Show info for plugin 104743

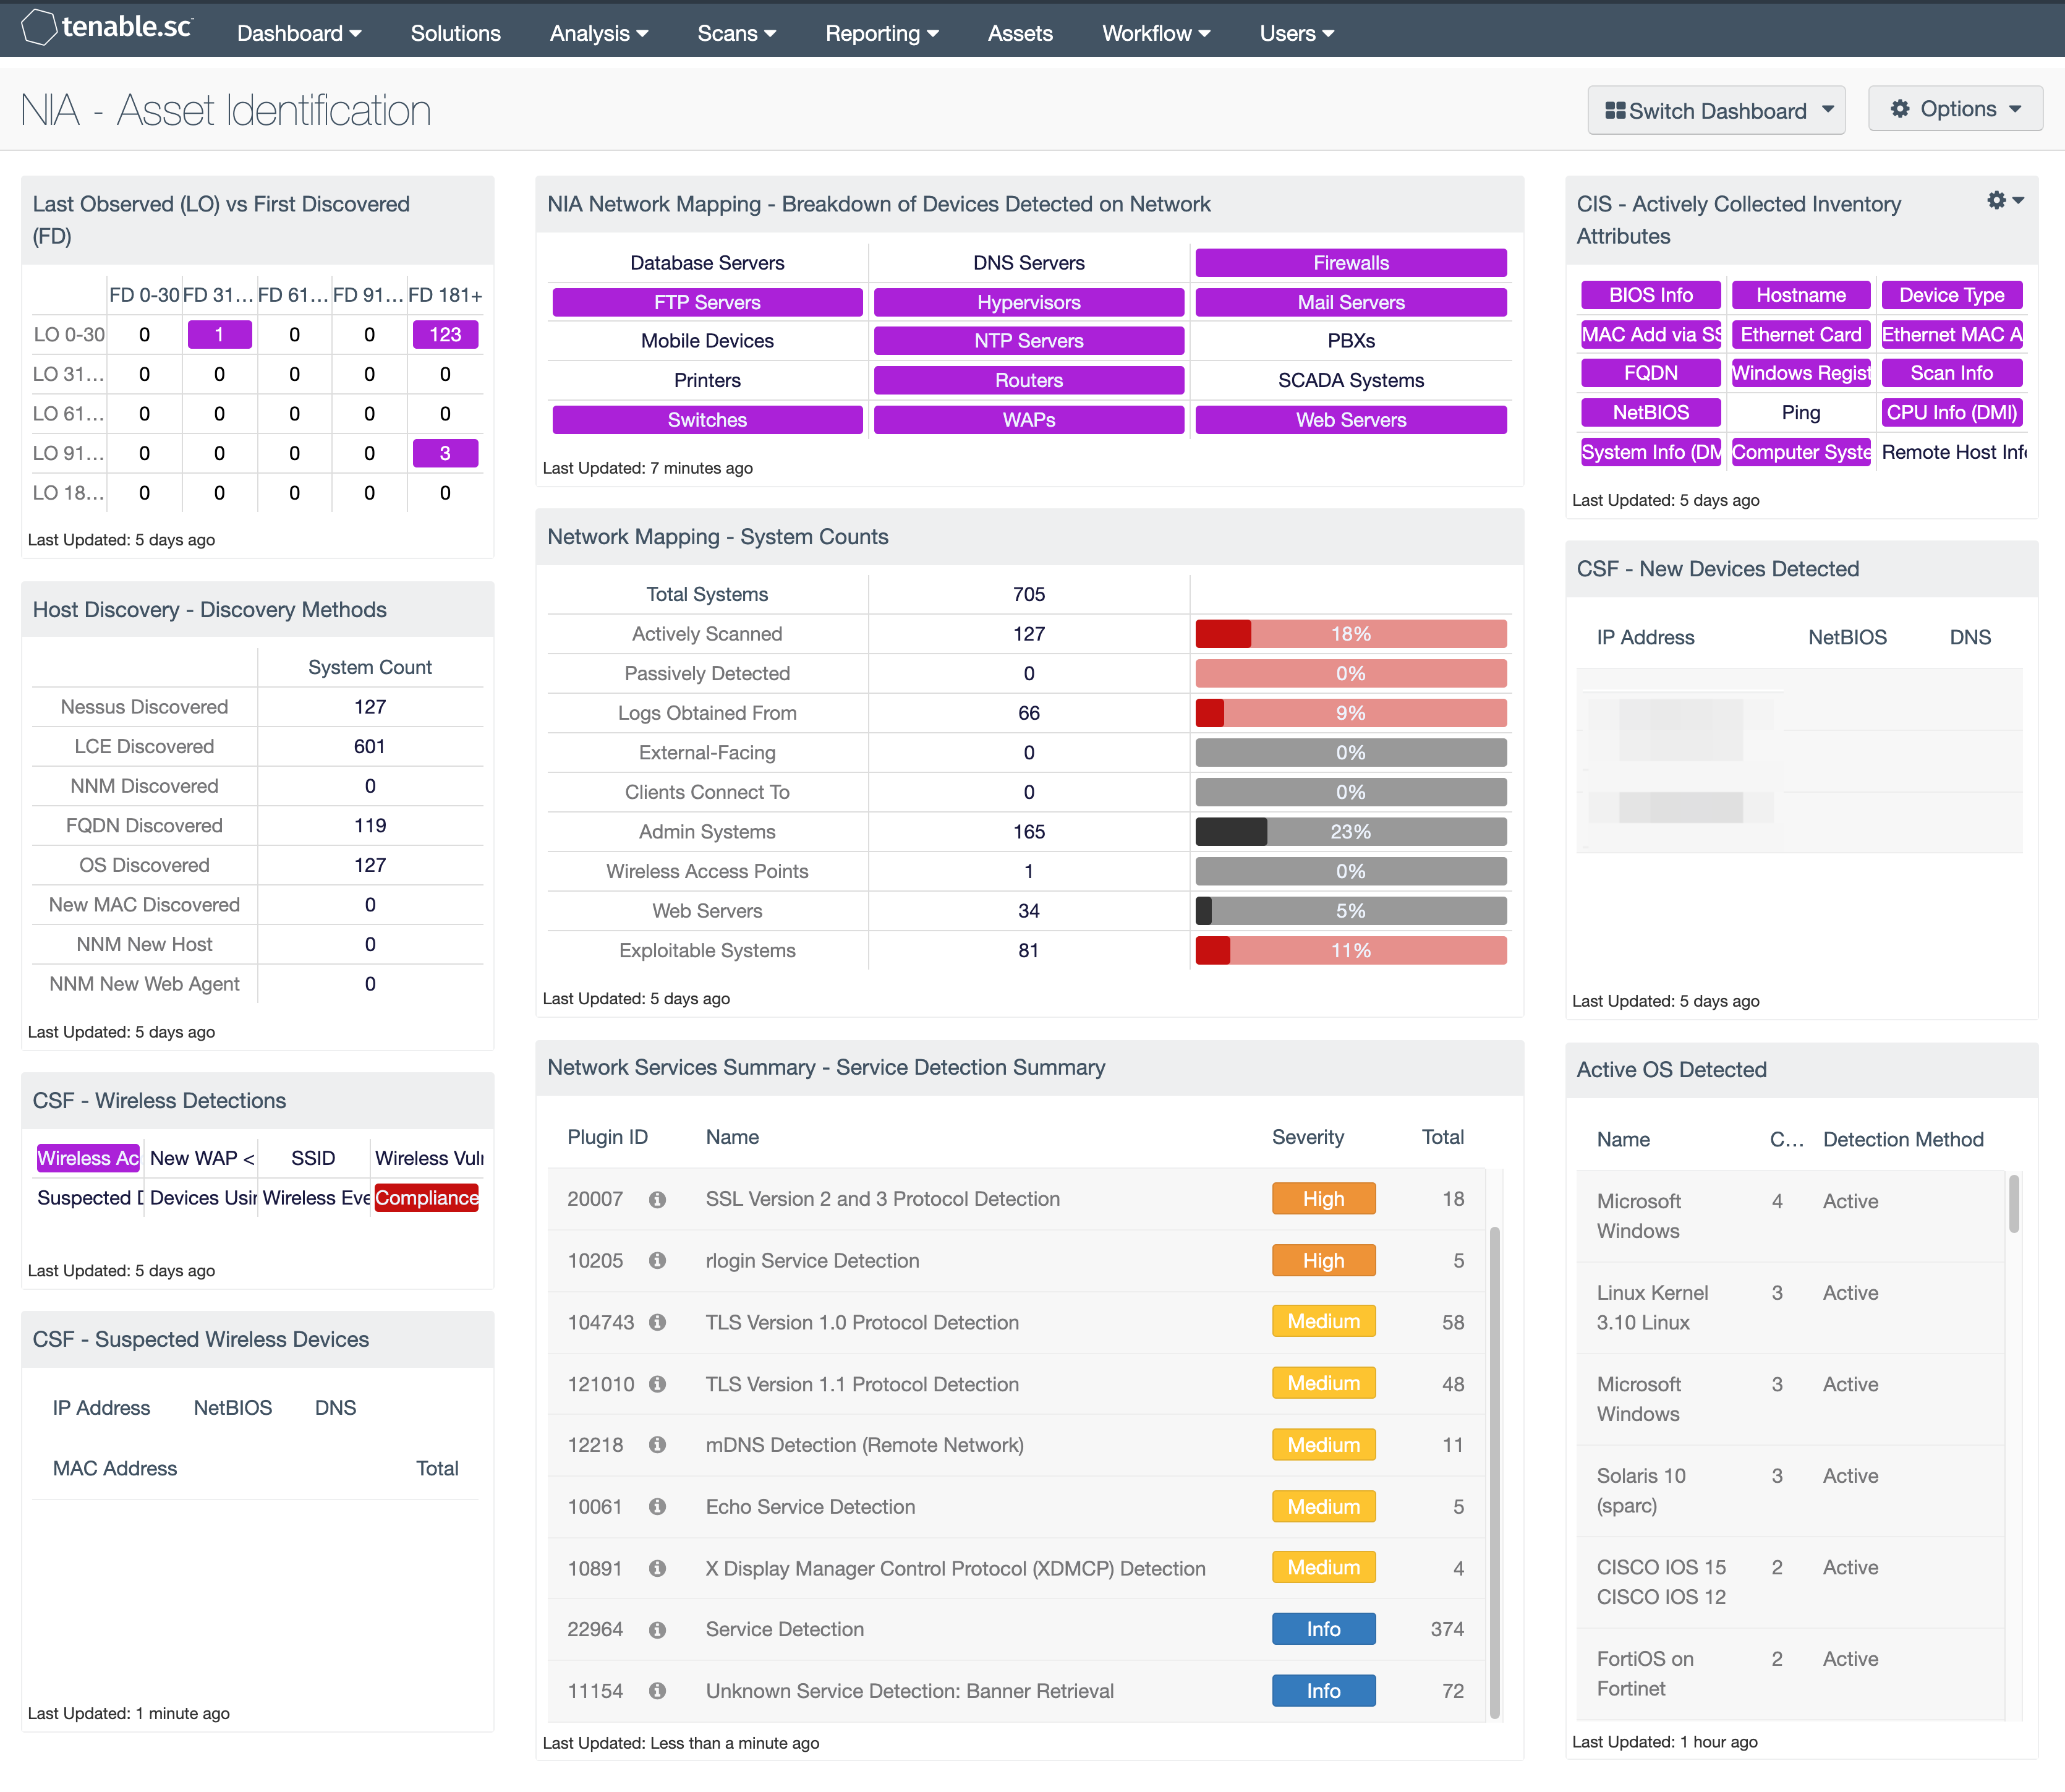[657, 1322]
